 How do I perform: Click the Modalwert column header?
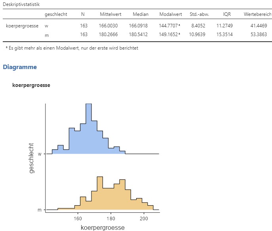171,14
